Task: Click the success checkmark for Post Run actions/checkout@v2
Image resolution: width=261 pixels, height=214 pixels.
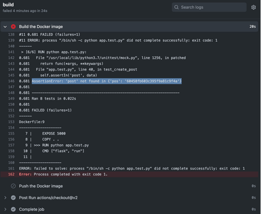Action: click(13, 197)
